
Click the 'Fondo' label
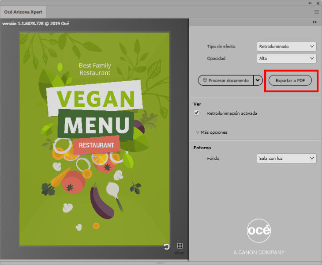[213, 158]
